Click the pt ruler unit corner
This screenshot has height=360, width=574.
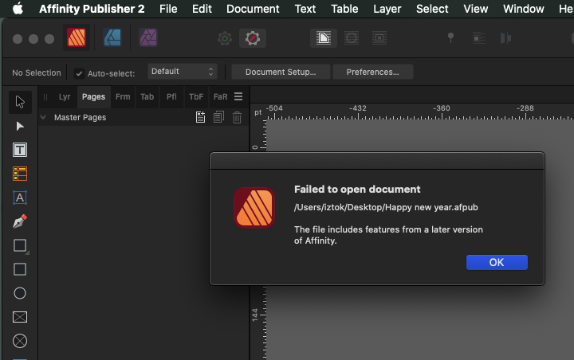[258, 112]
